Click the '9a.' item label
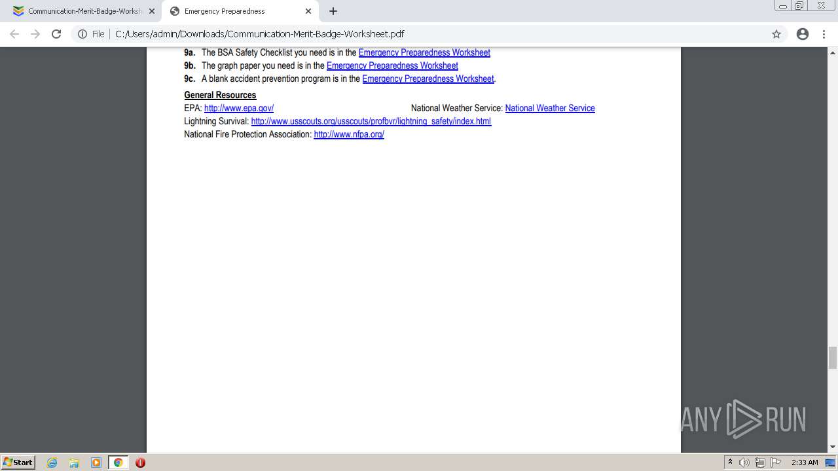The width and height of the screenshot is (838, 471). (x=190, y=52)
